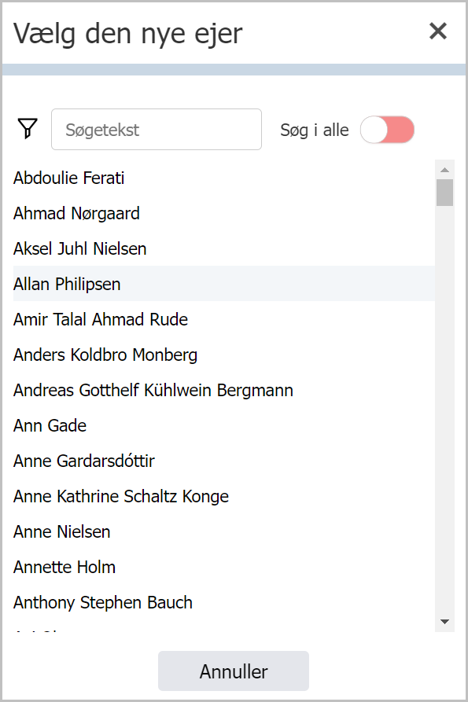The image size is (468, 702).
Task: Toggle the Søg i alle switch
Action: tap(388, 130)
